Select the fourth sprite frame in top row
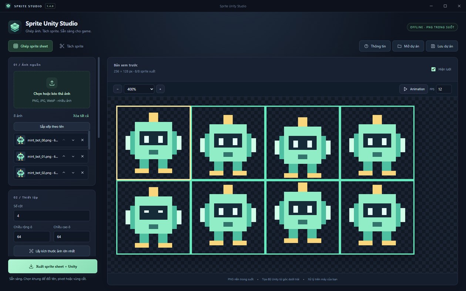This screenshot has height=291, width=466. pos(377,143)
